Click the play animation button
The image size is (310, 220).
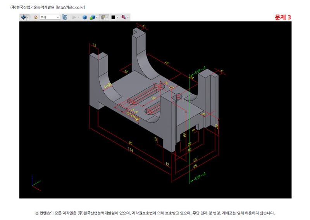[74, 17]
